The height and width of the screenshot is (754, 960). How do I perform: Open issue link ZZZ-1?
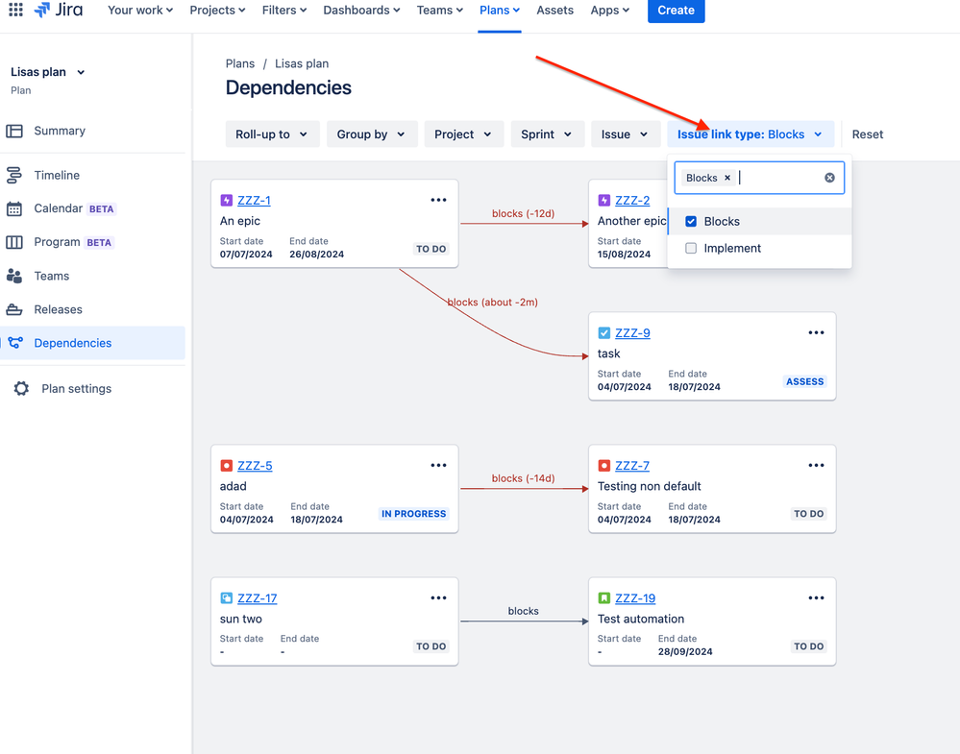coord(254,200)
